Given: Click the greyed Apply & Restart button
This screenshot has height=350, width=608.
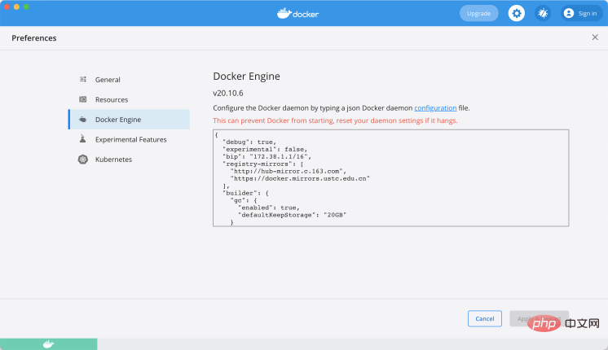Looking at the screenshot, I should [538, 318].
